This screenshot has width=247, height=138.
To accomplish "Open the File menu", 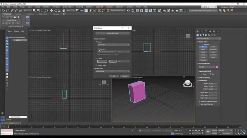I will [x=3, y=7].
